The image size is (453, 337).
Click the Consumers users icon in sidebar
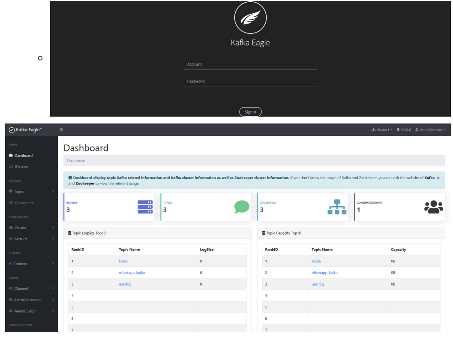pyautogui.click(x=11, y=203)
